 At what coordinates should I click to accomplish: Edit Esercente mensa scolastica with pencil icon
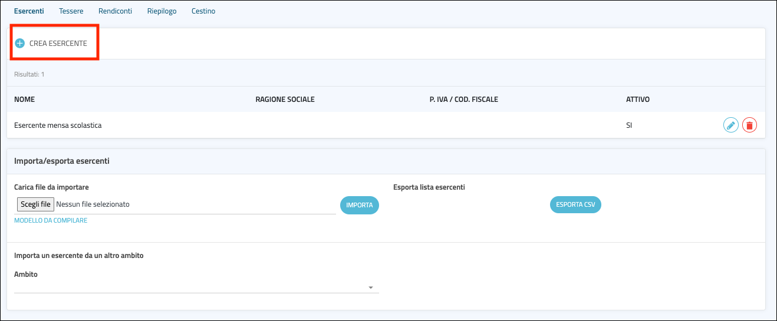point(730,125)
